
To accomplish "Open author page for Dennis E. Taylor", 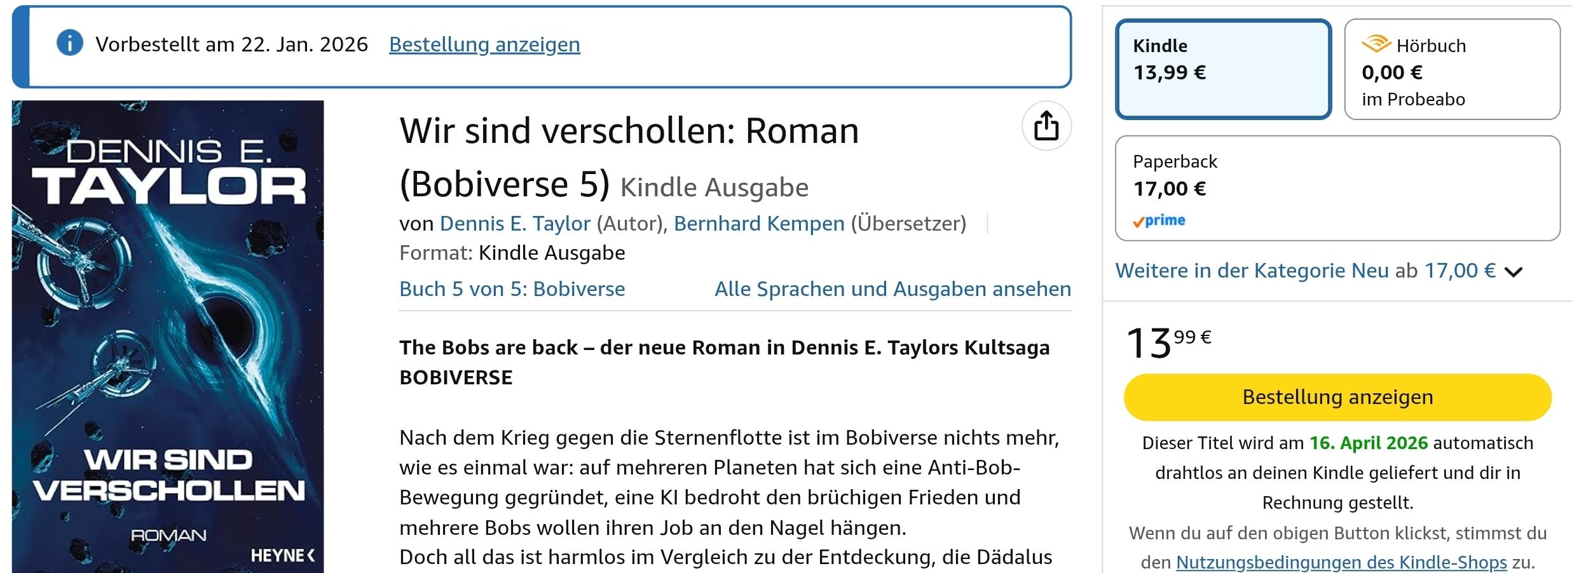I will click(x=515, y=224).
